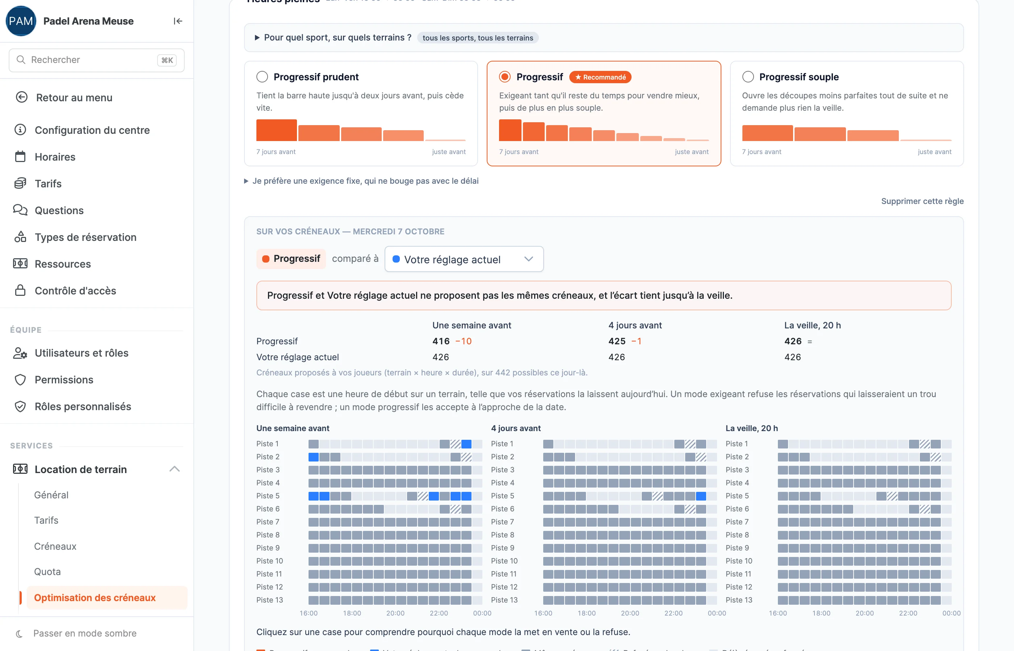Select the Progressif radio button

(505, 77)
